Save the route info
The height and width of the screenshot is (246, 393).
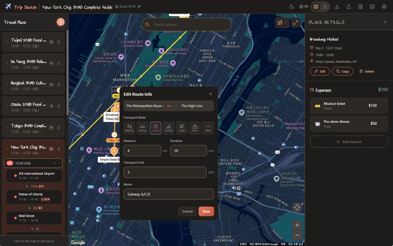(x=206, y=211)
